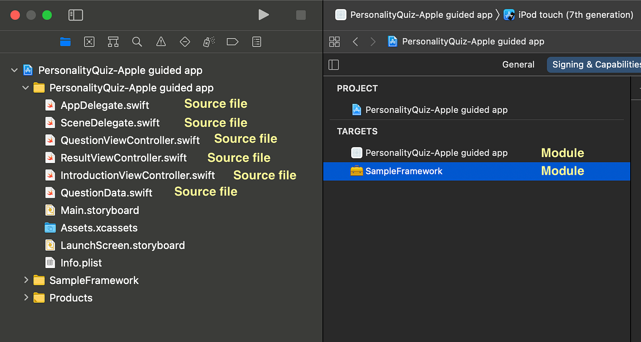This screenshot has height=342, width=641.
Task: Open the Signing & Capabilities tab
Action: pyautogui.click(x=596, y=65)
